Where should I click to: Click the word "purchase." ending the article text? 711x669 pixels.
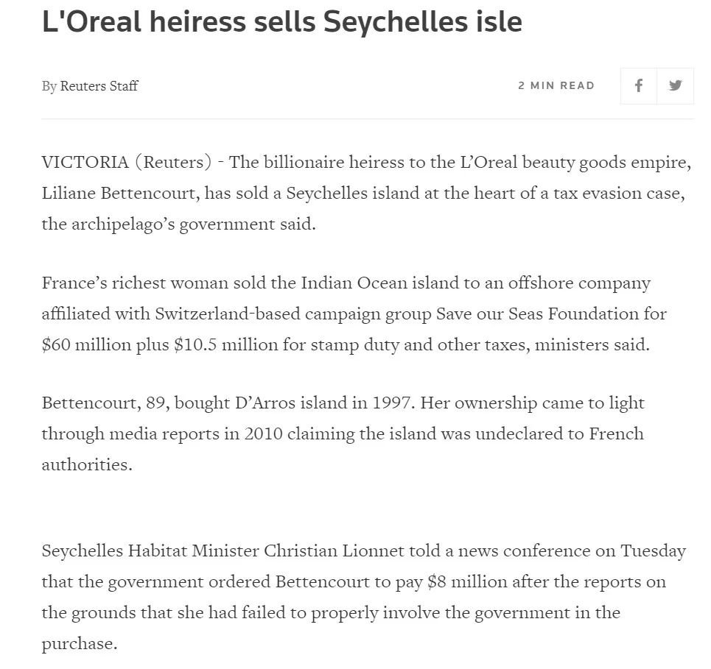(x=80, y=644)
